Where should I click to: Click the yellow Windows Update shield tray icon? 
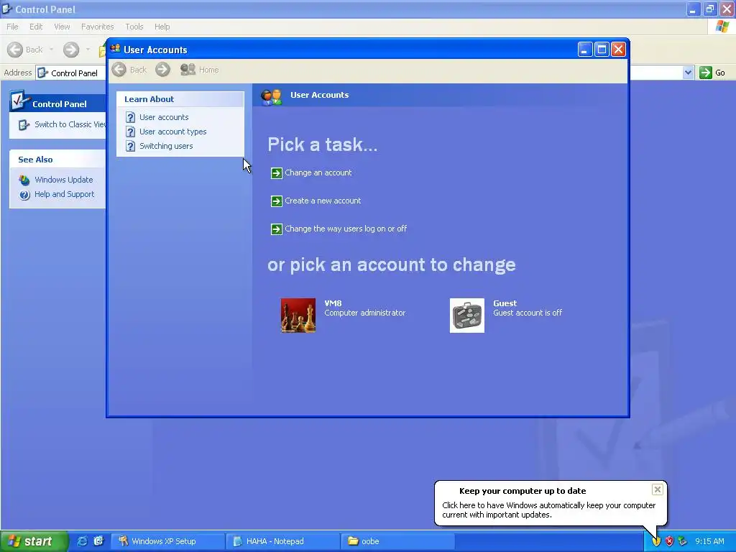click(655, 541)
